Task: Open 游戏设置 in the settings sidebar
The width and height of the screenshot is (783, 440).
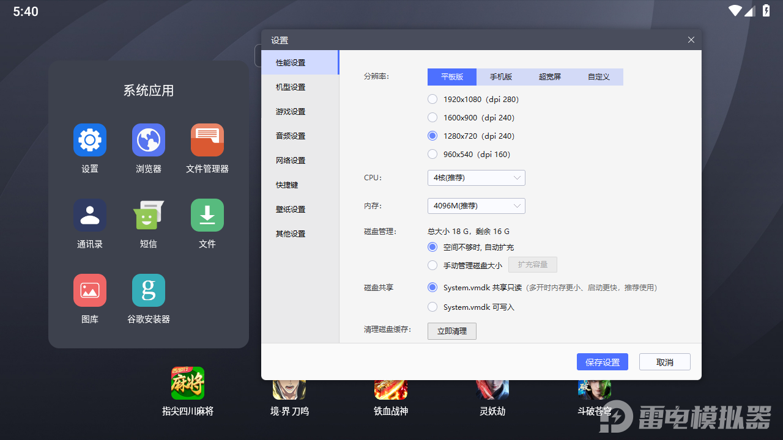Action: point(291,112)
